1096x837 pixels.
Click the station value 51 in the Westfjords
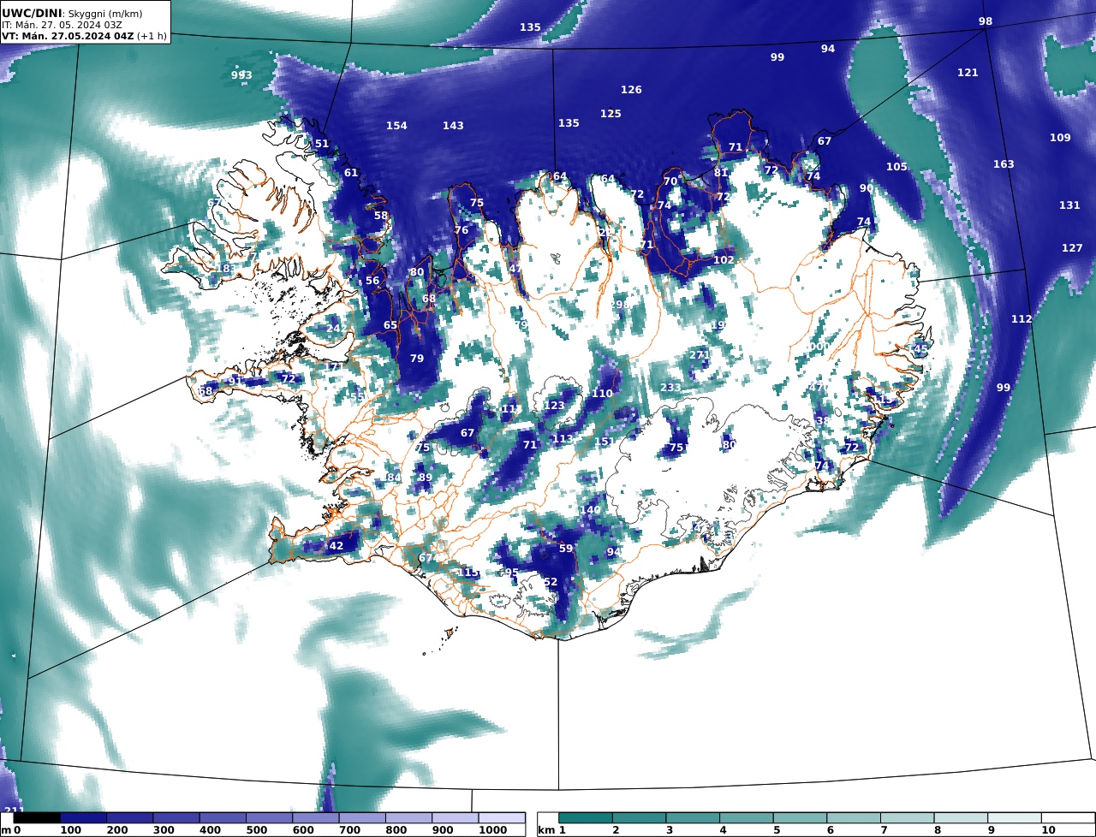click(322, 144)
